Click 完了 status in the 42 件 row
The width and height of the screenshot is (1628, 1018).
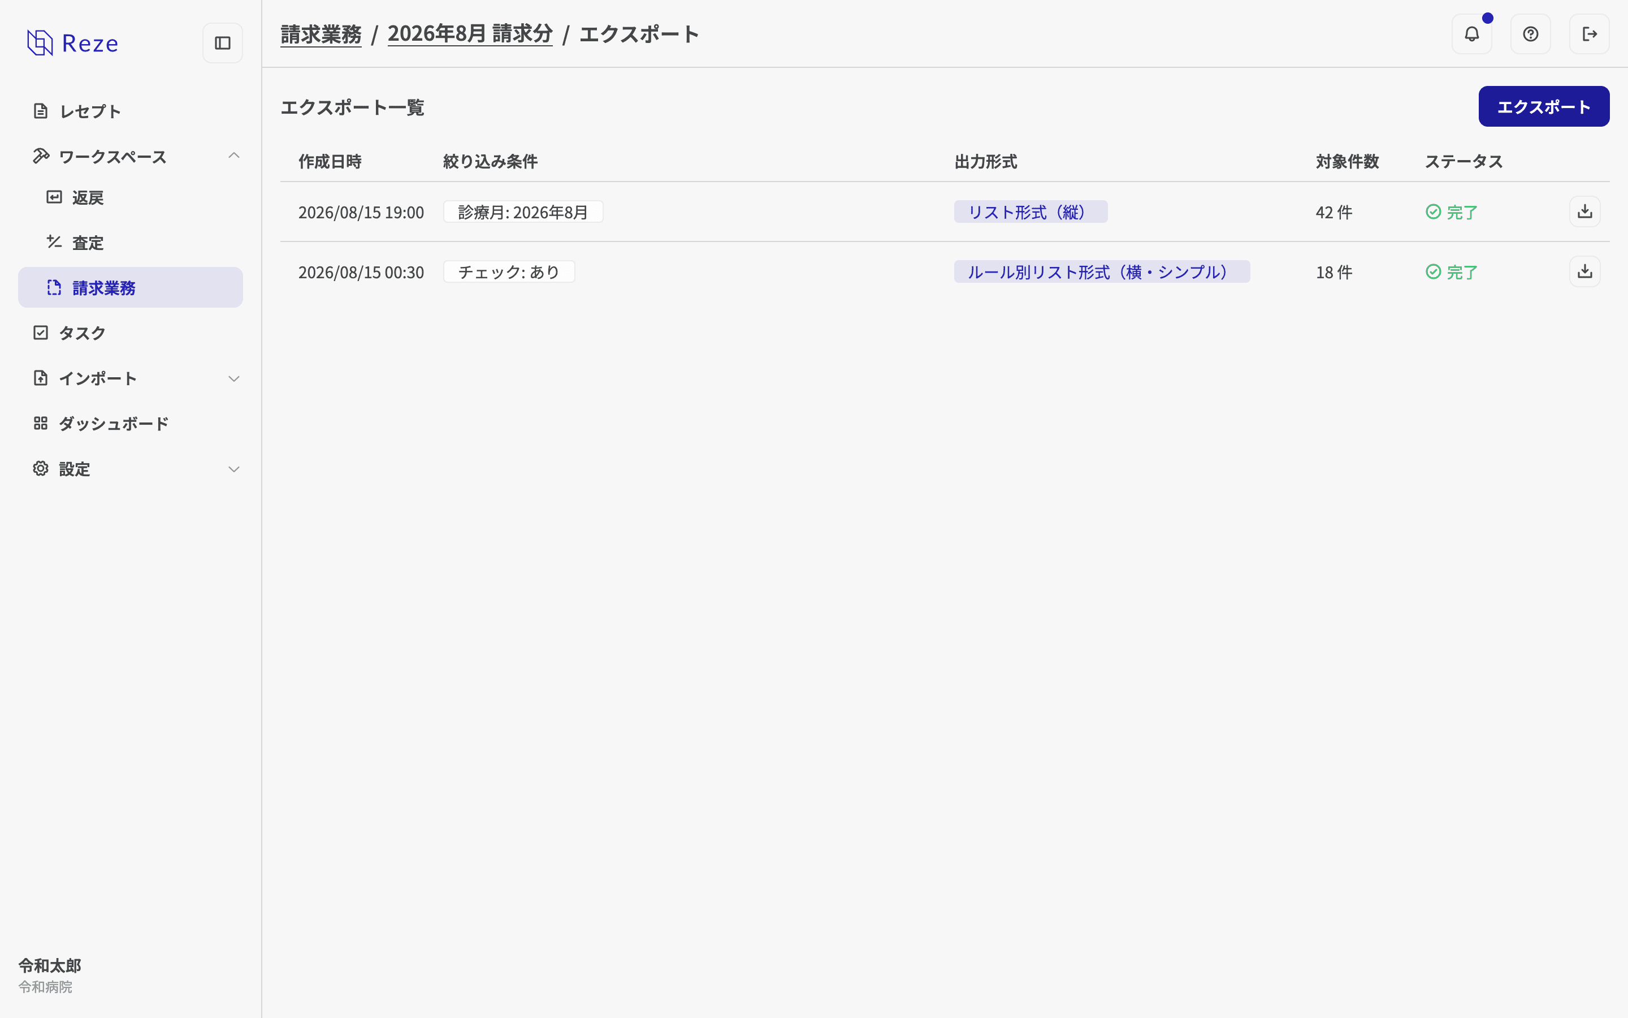(1452, 212)
